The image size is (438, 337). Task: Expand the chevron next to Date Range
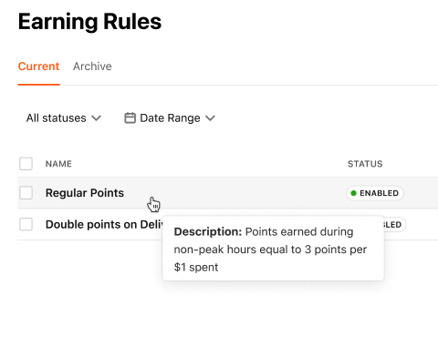[210, 117]
